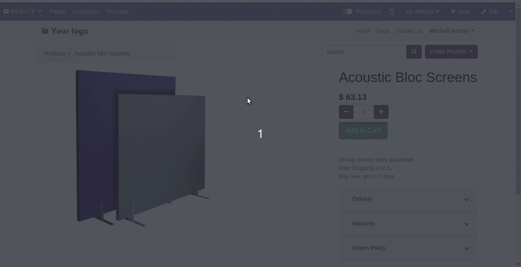
Task: Click the mobile preview phone icon
Action: pyautogui.click(x=392, y=11)
